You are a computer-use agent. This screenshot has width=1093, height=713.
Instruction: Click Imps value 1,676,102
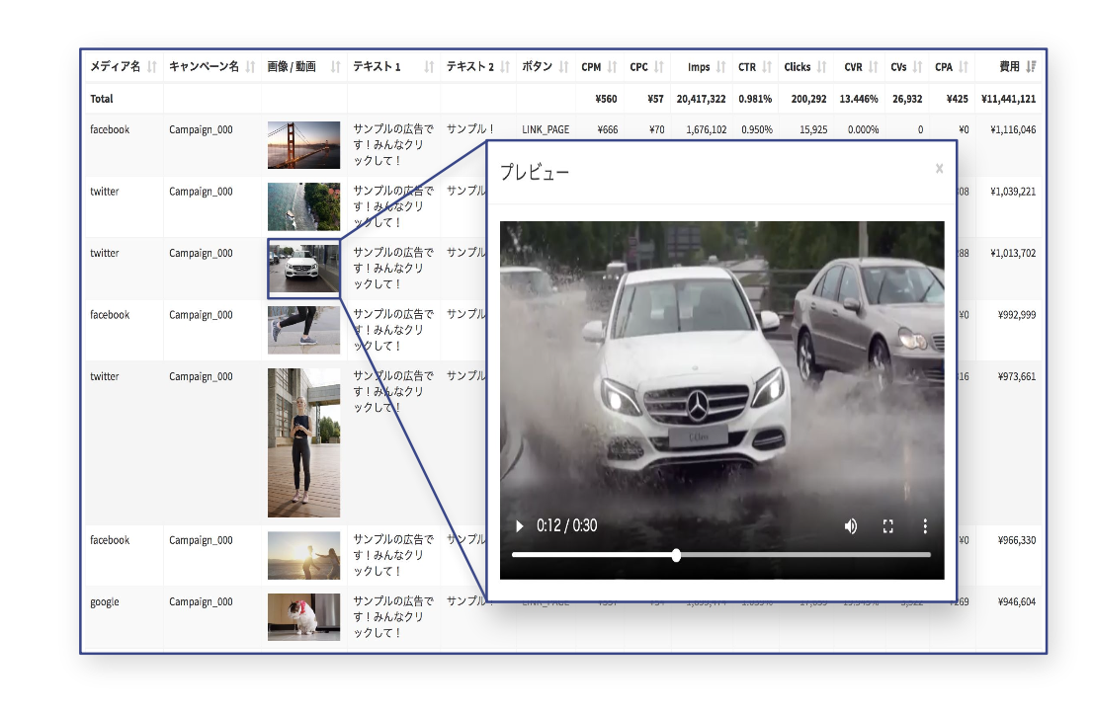[x=707, y=129]
